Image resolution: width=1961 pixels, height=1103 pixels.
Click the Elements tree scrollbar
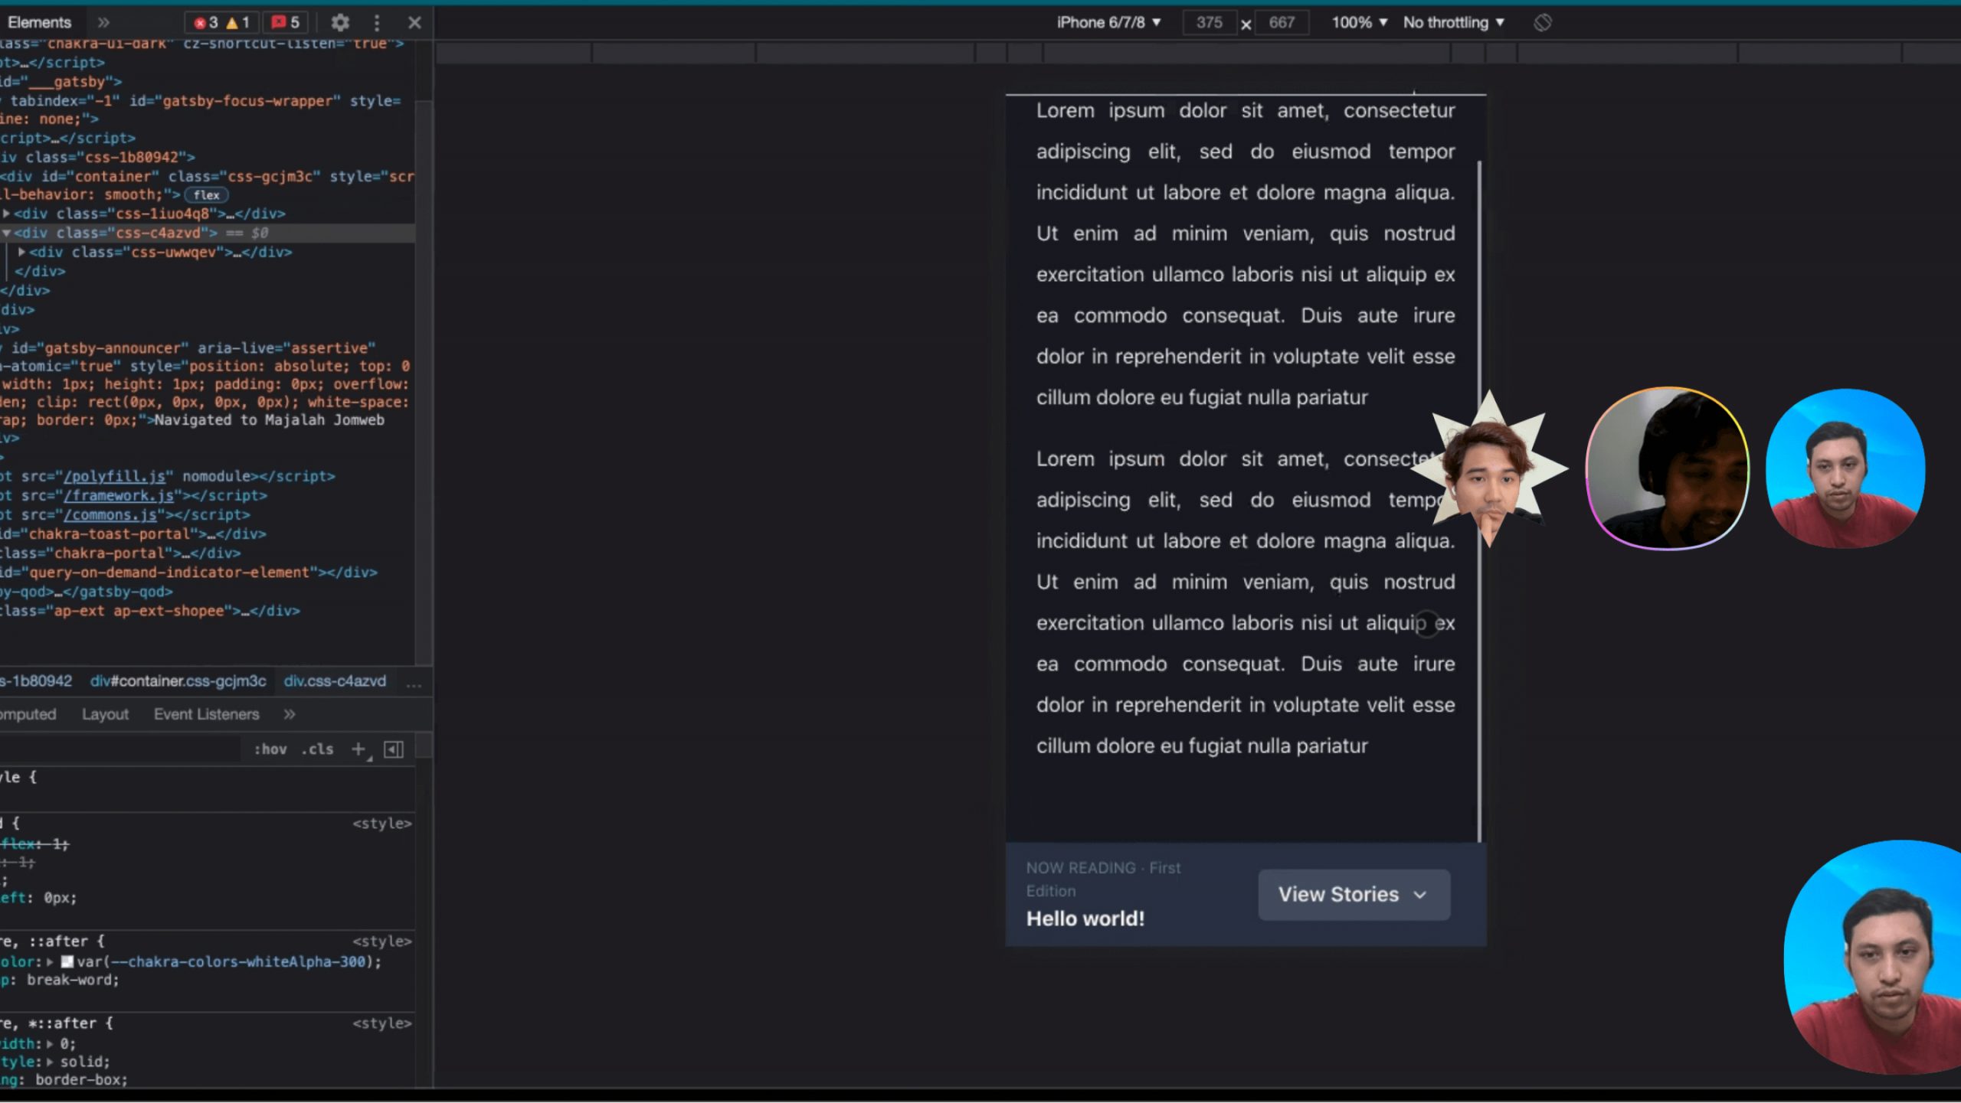point(424,383)
